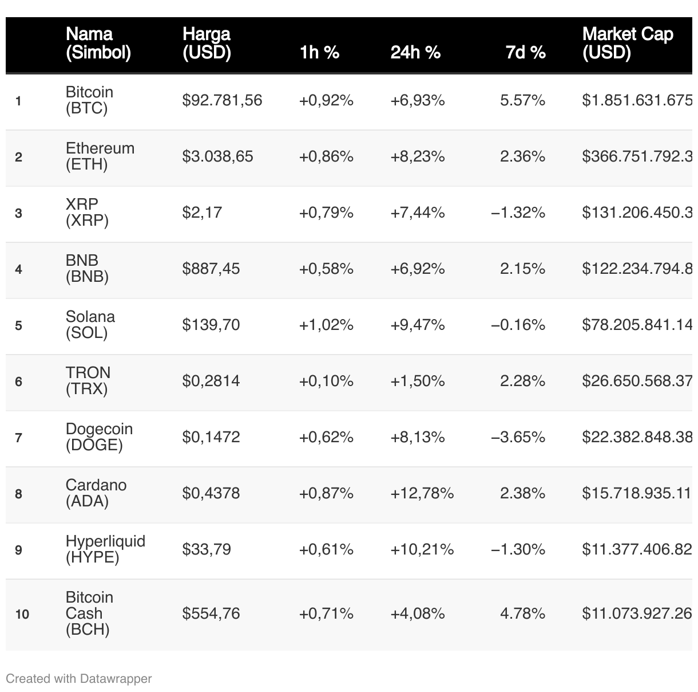Select the Bitcoin Cash (BCH) name cell

point(89,614)
